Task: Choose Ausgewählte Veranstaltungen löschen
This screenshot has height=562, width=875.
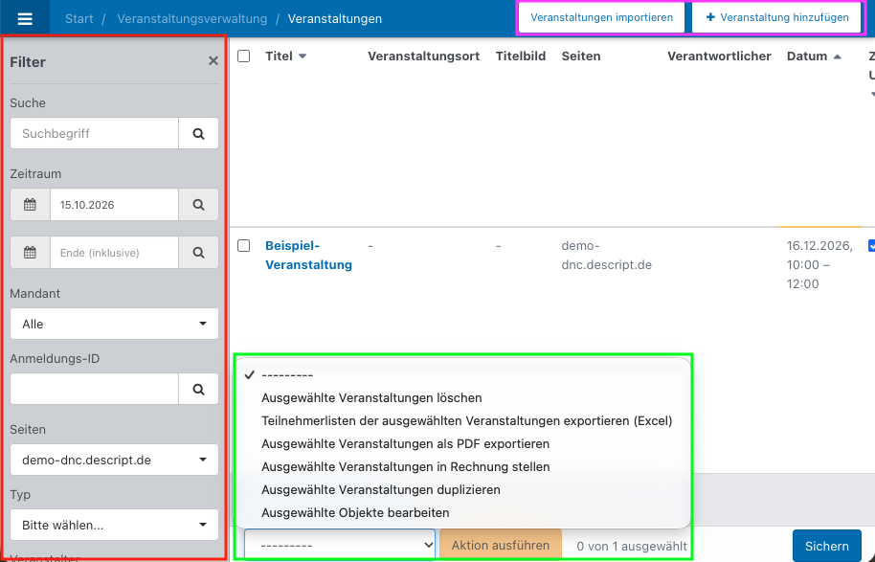Action: [x=462, y=398]
